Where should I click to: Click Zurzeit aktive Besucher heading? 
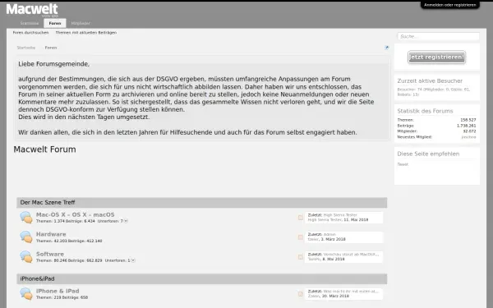430,80
